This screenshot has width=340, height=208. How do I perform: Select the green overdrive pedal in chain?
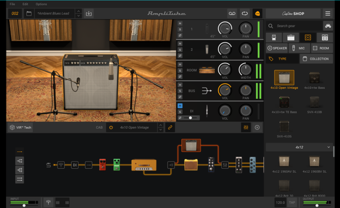pyautogui.click(x=117, y=165)
